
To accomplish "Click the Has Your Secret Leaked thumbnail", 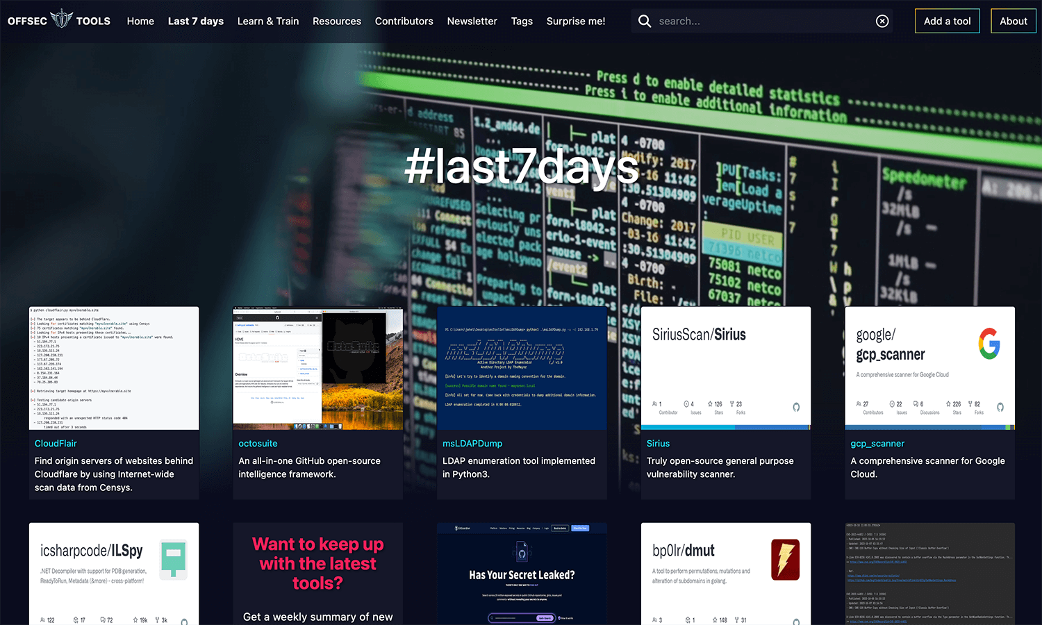I will coord(522,574).
